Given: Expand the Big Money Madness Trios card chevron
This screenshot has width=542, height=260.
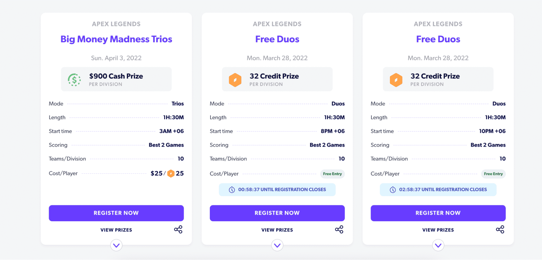Looking at the screenshot, I should (116, 245).
